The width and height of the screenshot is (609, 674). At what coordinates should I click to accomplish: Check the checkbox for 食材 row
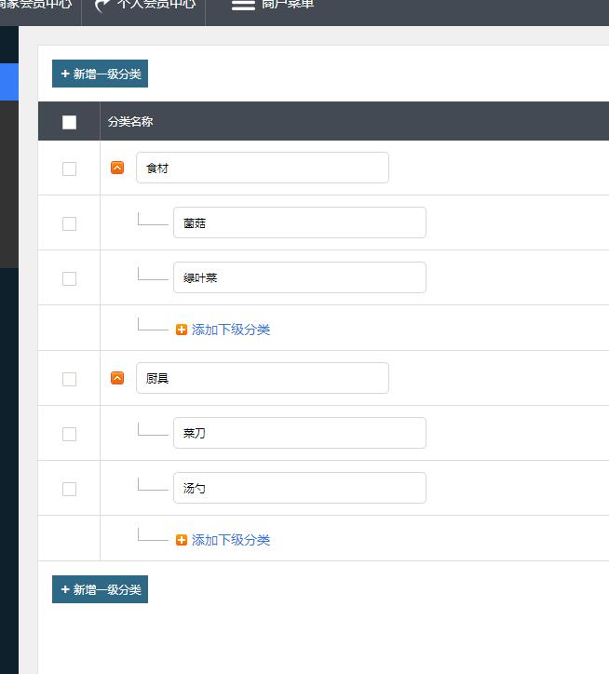69,168
